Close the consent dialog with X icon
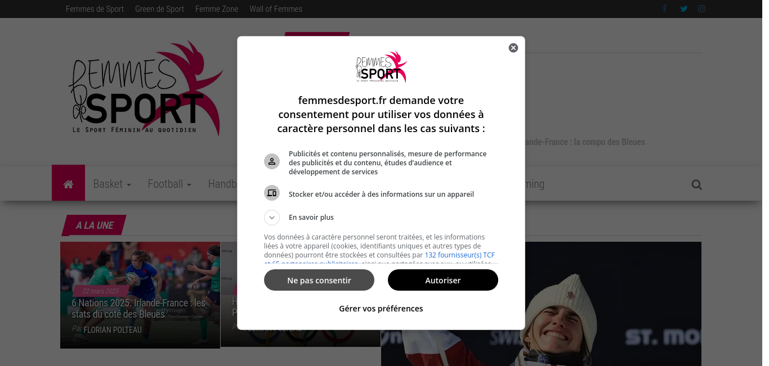The width and height of the screenshot is (769, 366). pos(513,48)
